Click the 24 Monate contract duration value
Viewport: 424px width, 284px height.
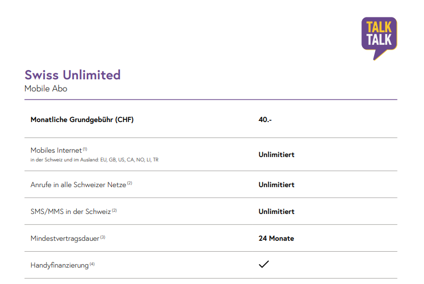pyautogui.click(x=276, y=239)
